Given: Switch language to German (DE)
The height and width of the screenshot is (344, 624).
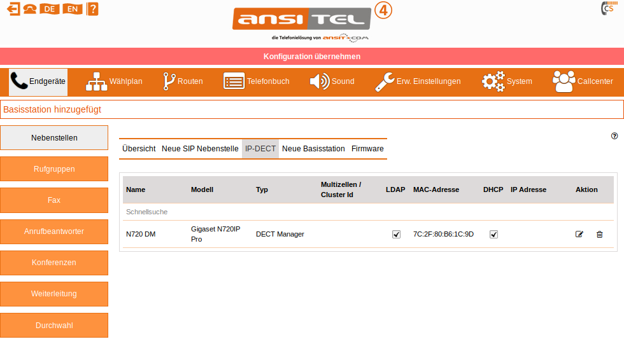Looking at the screenshot, I should pyautogui.click(x=49, y=9).
